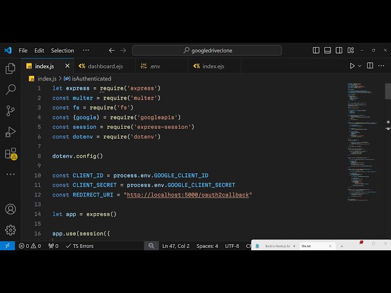Open Source Control view

(10, 110)
